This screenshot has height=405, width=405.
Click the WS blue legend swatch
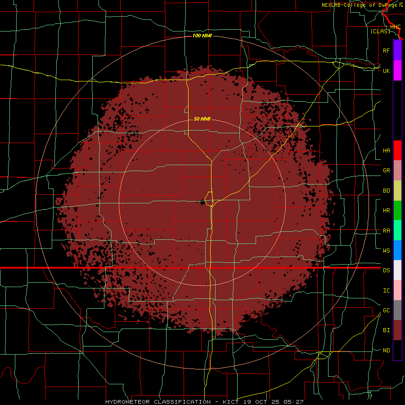[x=397, y=250]
